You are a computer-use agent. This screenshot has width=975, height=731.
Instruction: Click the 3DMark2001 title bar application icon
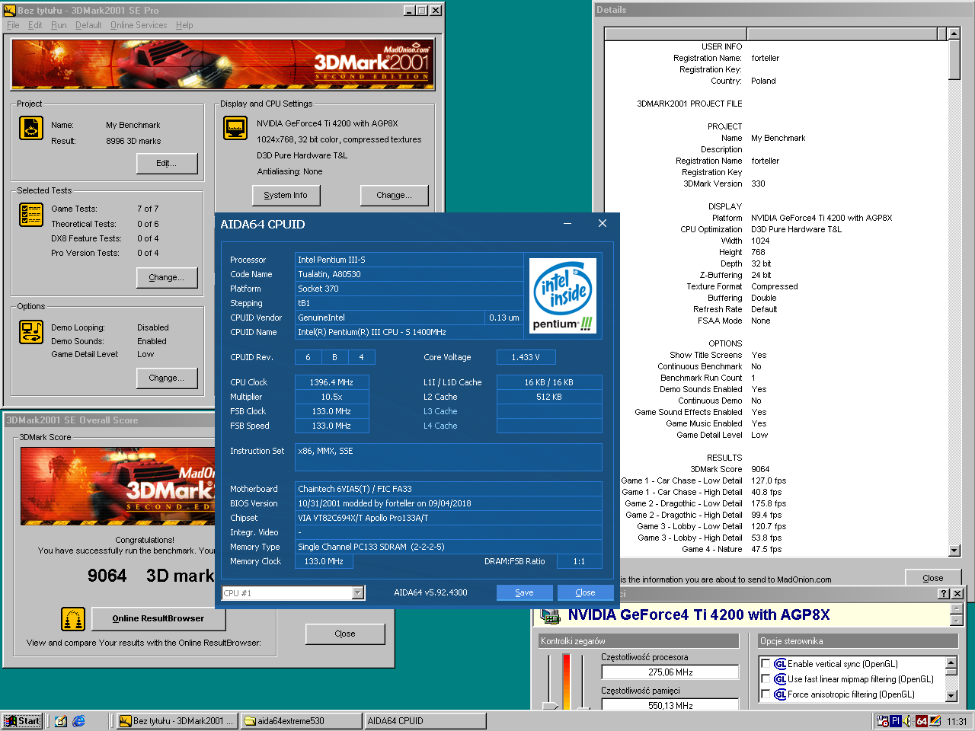coord(9,10)
